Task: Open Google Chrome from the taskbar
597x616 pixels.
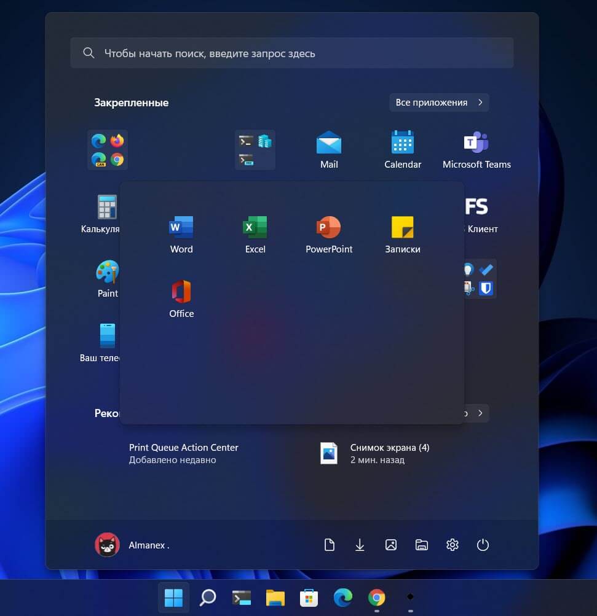Action: pyautogui.click(x=376, y=598)
